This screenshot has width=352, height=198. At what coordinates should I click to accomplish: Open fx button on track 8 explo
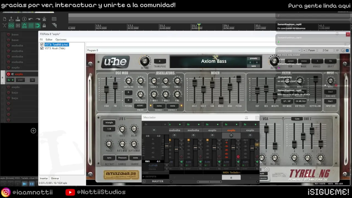click(9, 80)
